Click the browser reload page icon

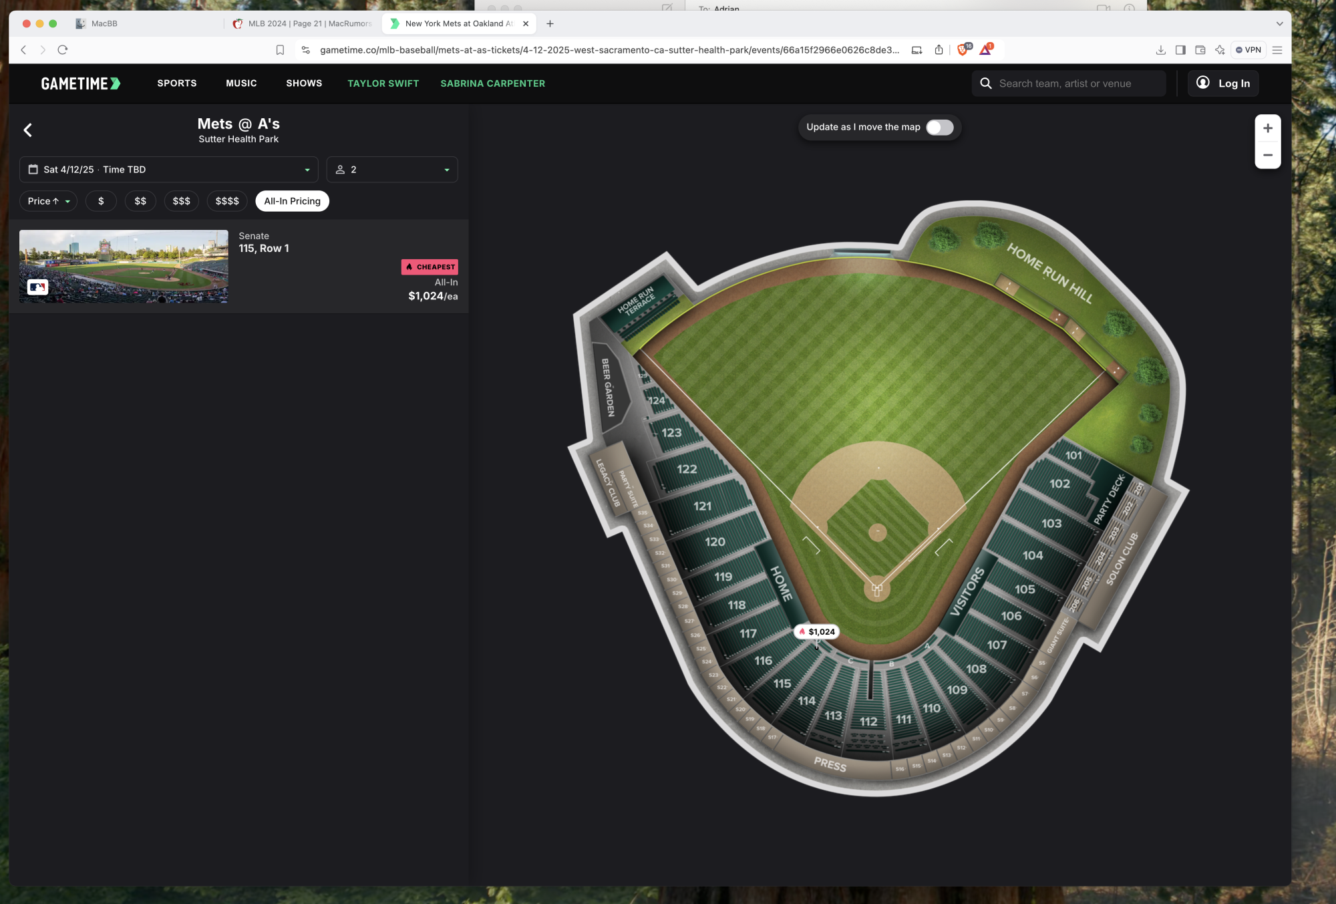click(x=63, y=50)
